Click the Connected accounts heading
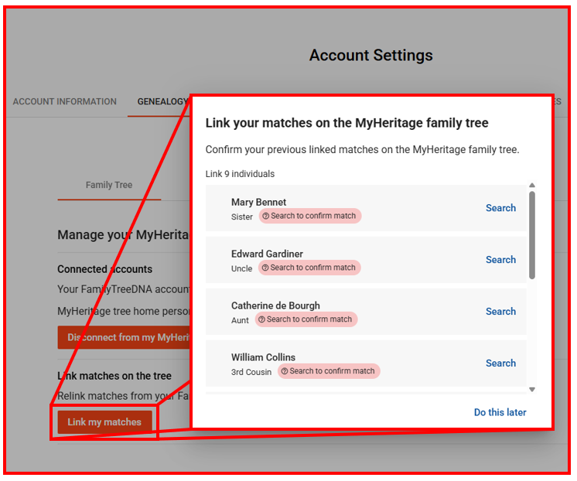 pos(105,269)
